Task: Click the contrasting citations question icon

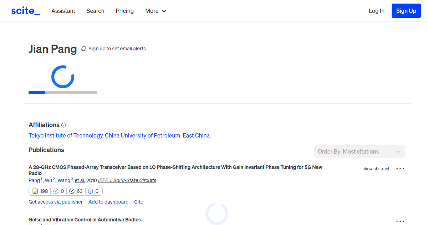Action: pos(90,191)
